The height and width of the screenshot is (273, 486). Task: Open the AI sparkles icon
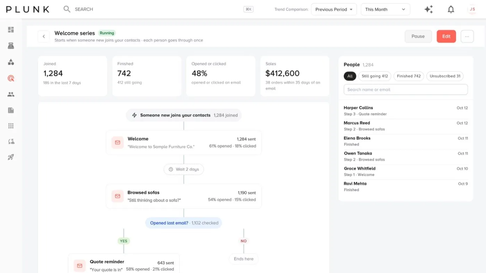[429, 9]
